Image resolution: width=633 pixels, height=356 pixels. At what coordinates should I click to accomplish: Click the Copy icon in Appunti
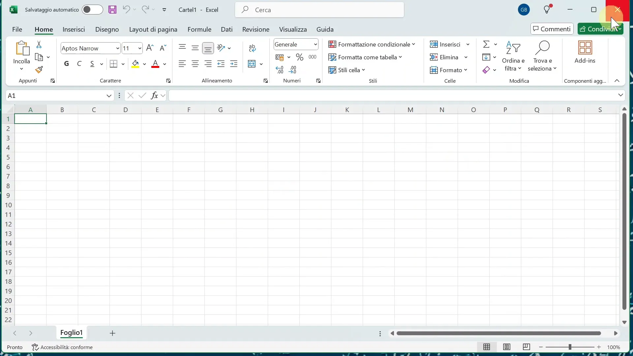(39, 57)
